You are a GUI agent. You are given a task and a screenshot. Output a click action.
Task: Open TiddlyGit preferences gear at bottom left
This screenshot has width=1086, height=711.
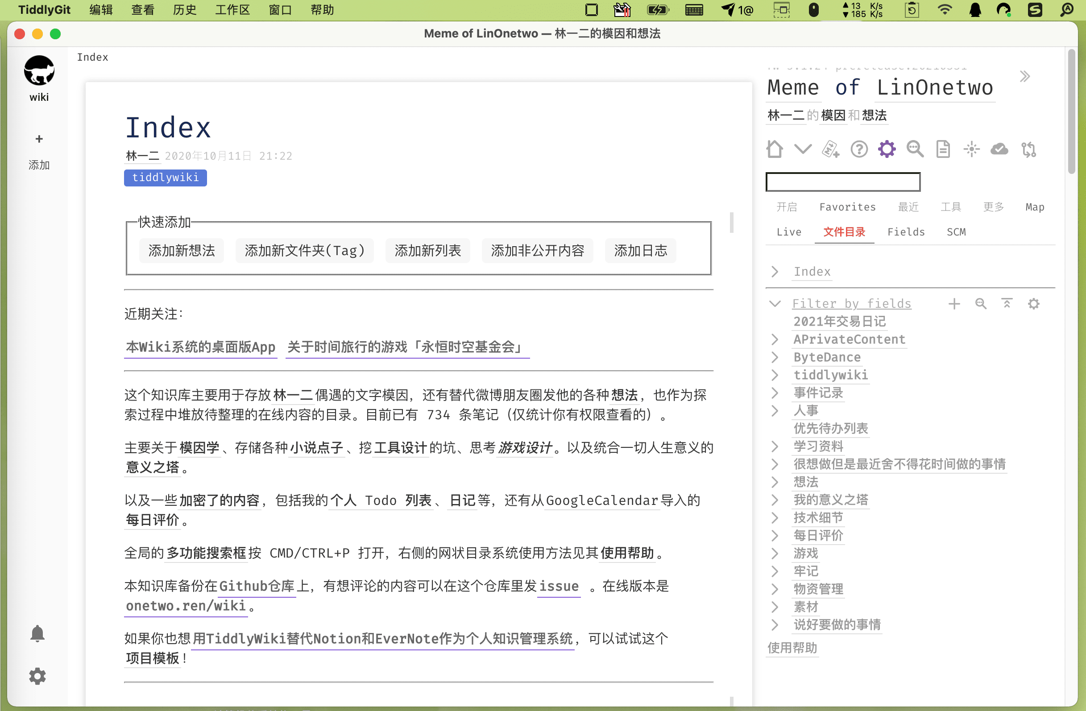tap(37, 676)
